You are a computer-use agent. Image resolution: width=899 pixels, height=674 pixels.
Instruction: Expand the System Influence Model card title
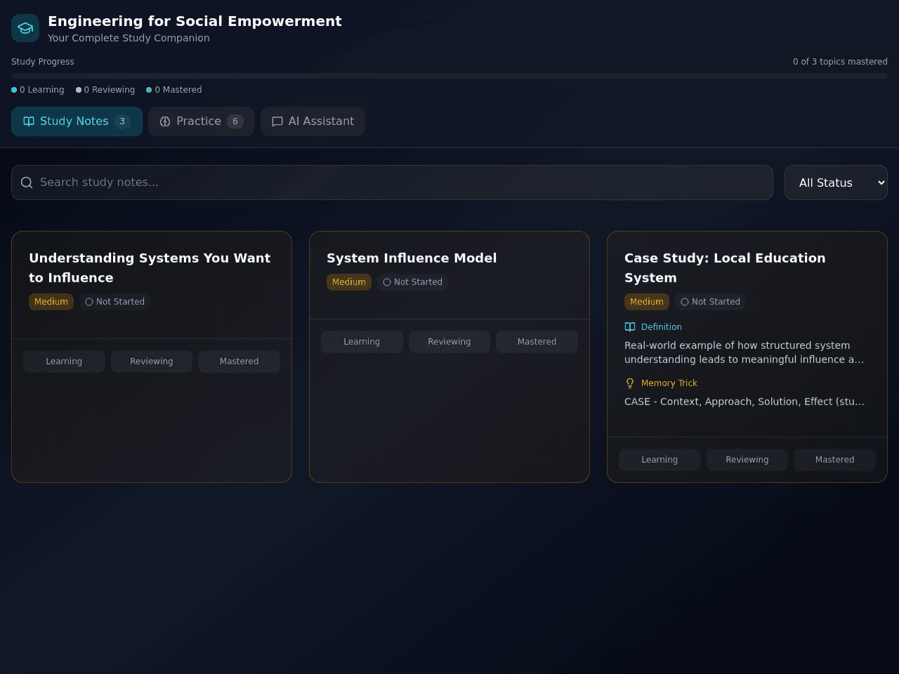[x=412, y=258]
